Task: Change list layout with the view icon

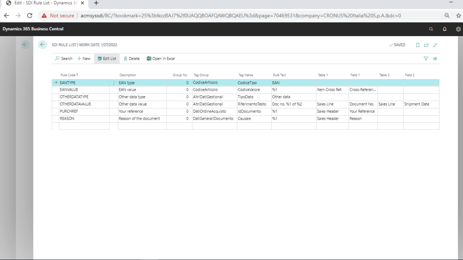Action: point(435,59)
